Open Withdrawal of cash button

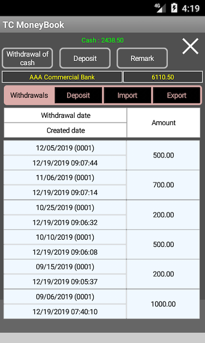click(x=27, y=58)
